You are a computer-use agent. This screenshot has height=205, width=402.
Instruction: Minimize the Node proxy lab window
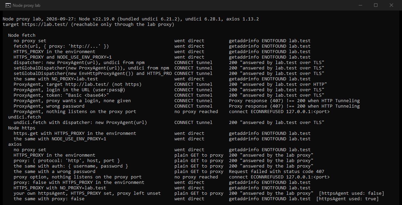[x=360, y=5]
